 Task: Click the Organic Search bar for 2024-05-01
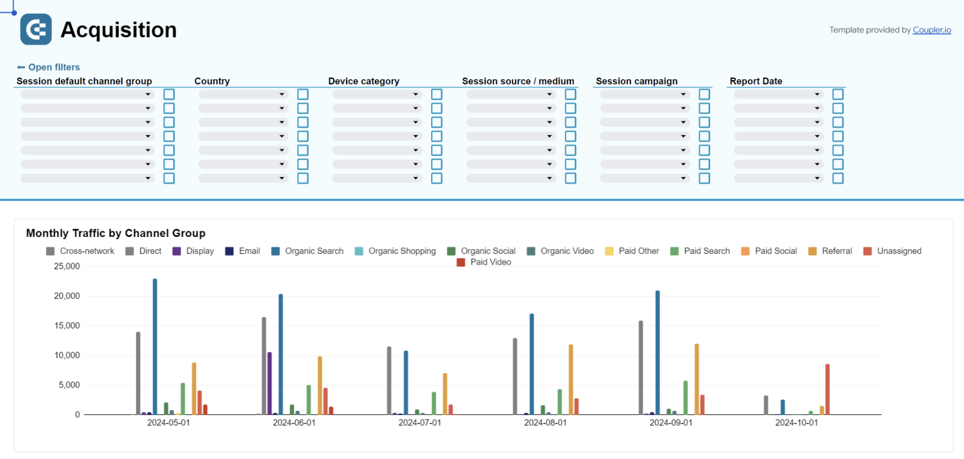tap(155, 347)
